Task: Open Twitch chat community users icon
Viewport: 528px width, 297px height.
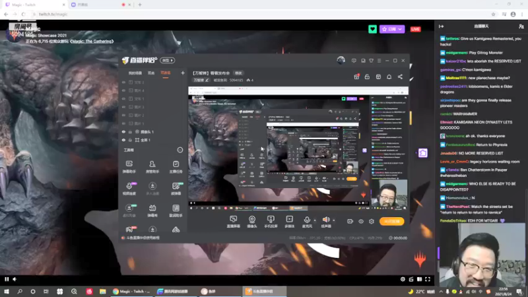Action: pos(521,26)
